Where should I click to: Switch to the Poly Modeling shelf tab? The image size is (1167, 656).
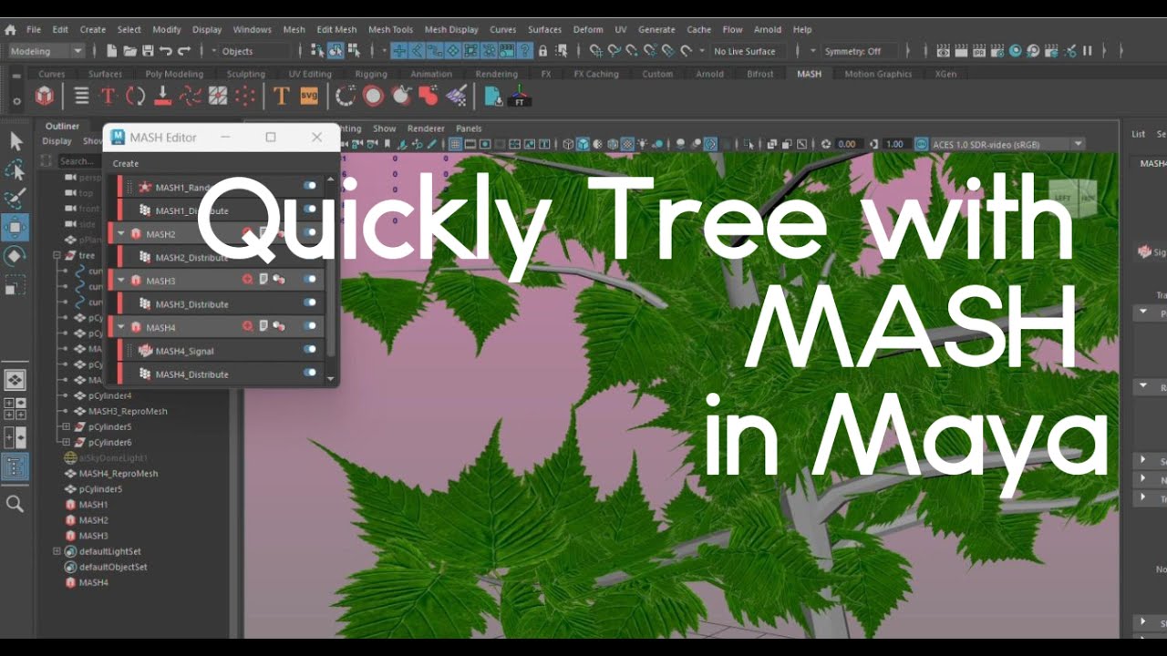coord(174,74)
